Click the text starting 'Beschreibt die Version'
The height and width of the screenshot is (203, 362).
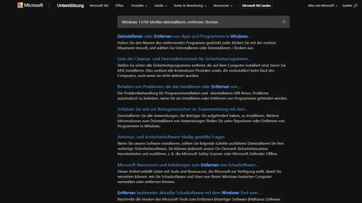point(199,199)
